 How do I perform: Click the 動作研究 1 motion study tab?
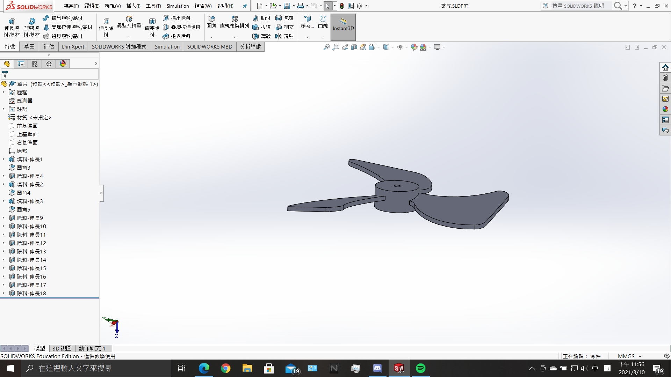click(92, 348)
